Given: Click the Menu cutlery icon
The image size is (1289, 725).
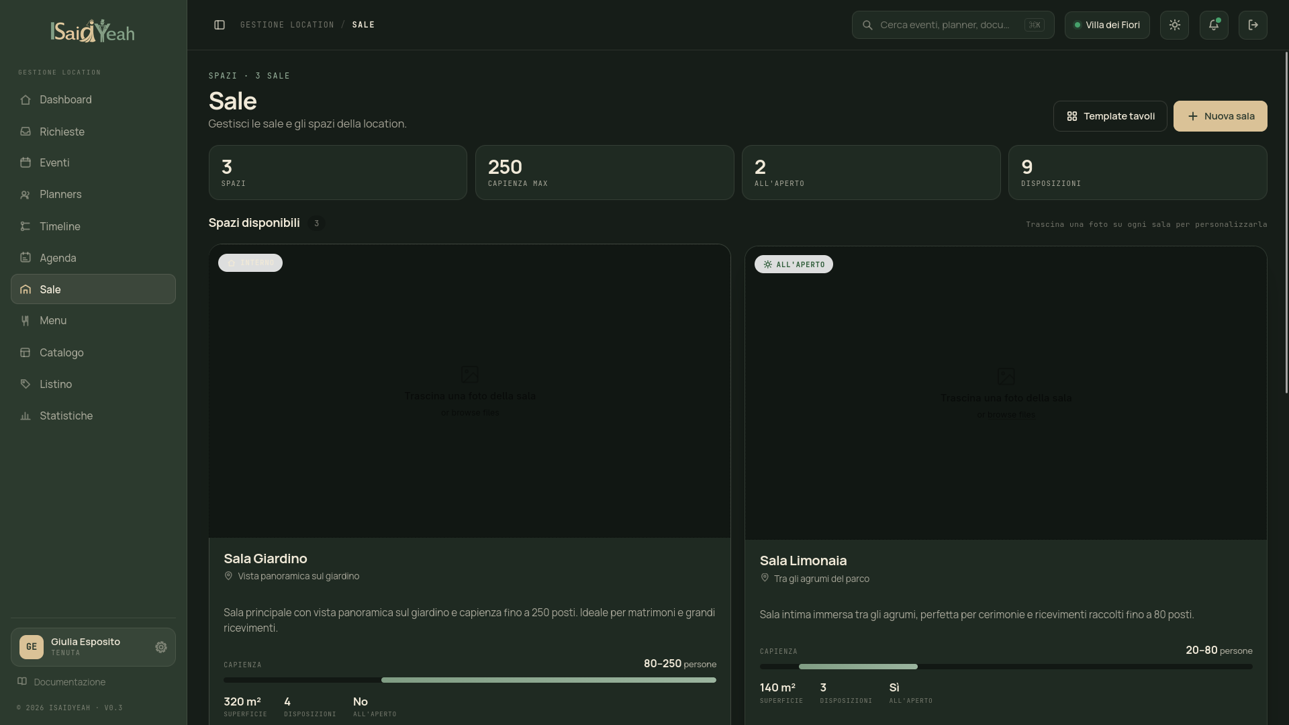Looking at the screenshot, I should [x=26, y=321].
